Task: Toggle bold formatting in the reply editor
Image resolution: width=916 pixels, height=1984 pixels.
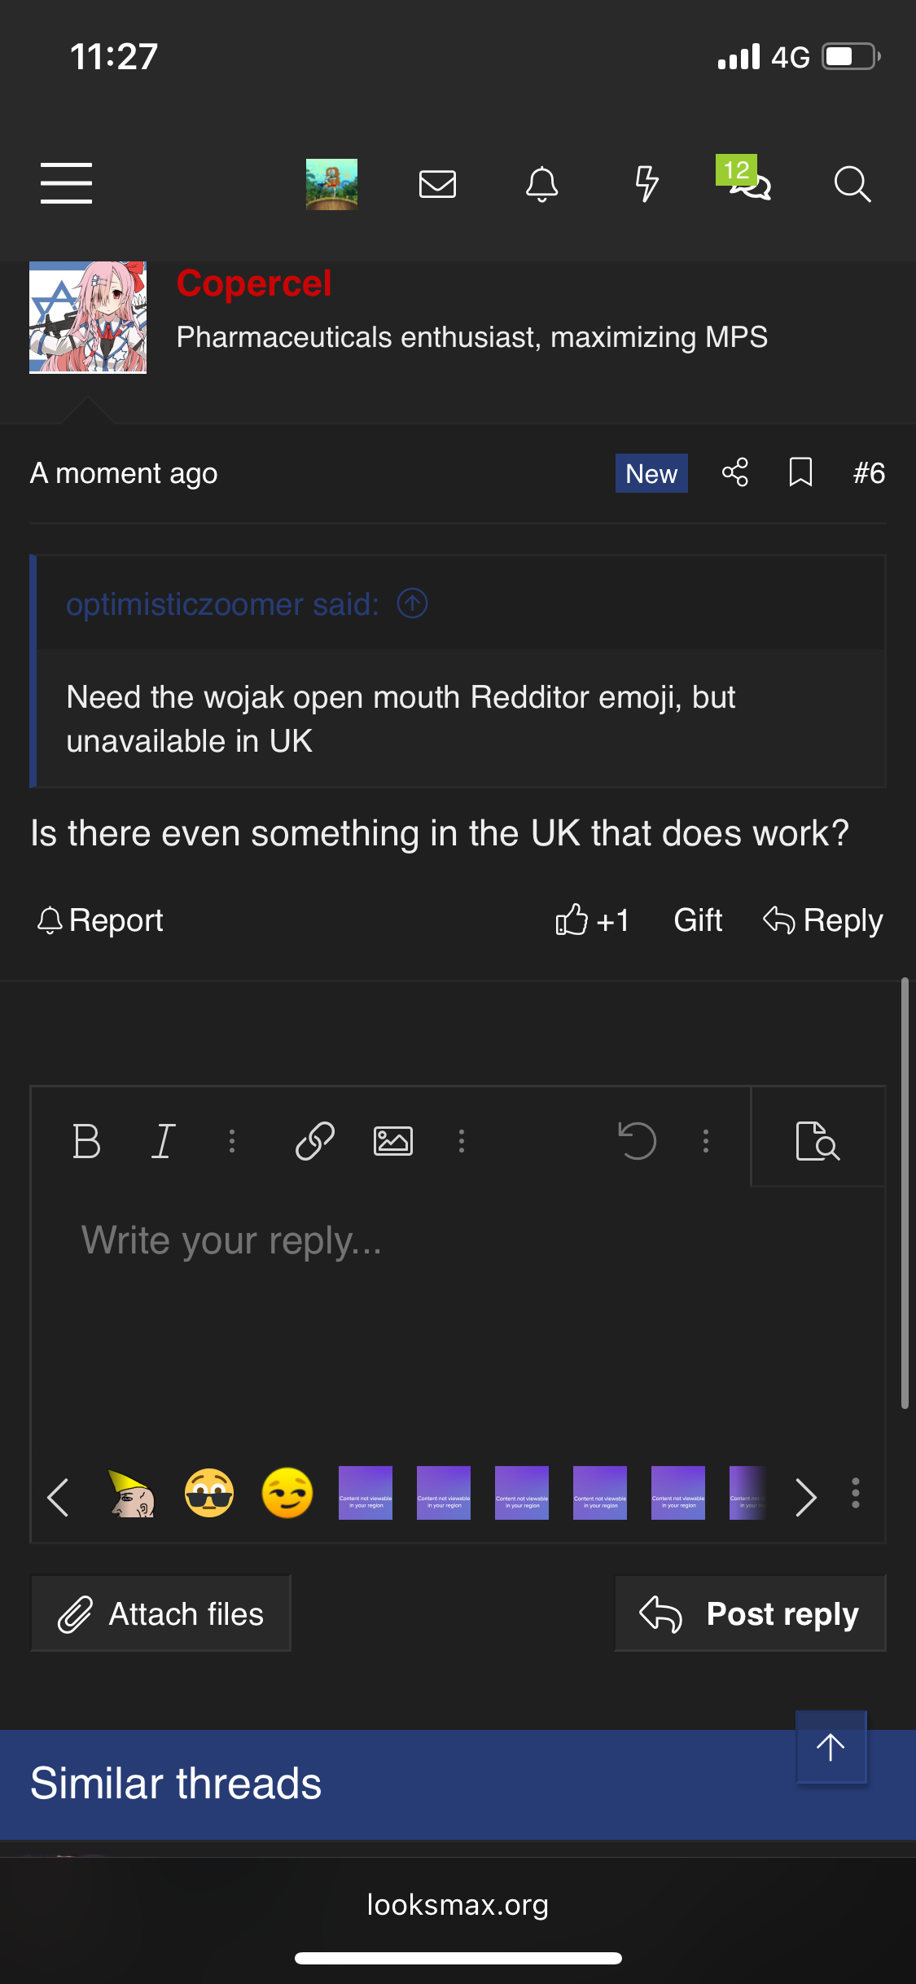Action: tap(86, 1140)
